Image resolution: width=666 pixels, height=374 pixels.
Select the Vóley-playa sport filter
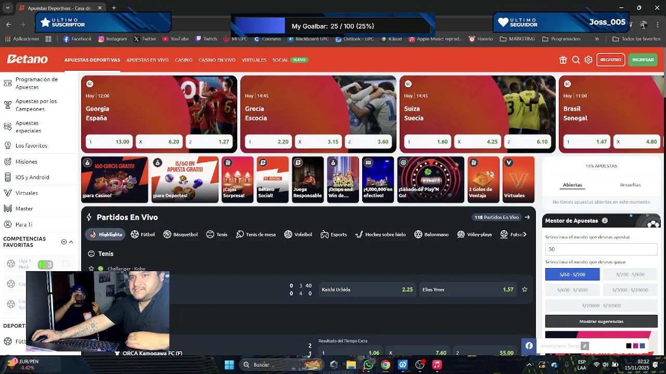(475, 234)
